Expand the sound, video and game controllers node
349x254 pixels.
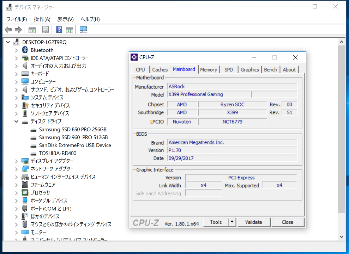(16, 90)
